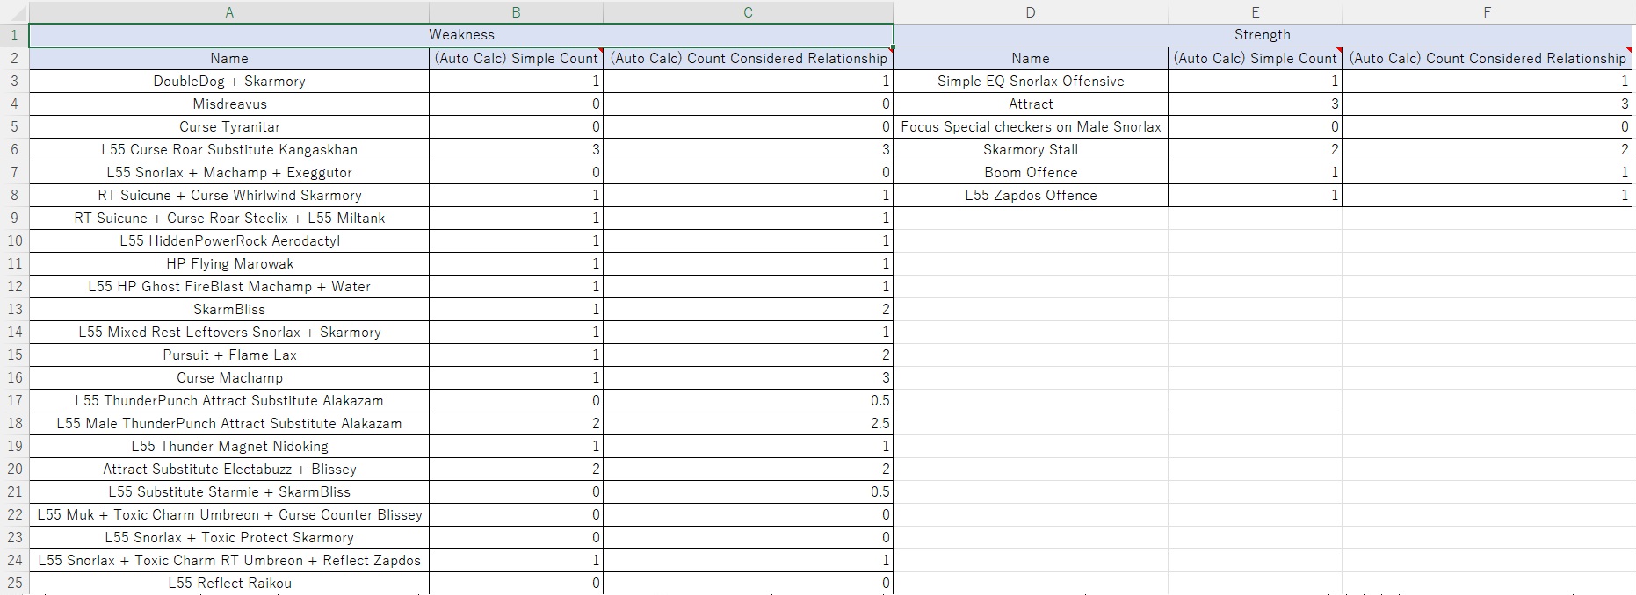Select row 25 header
The image size is (1636, 595).
pyautogui.click(x=14, y=583)
